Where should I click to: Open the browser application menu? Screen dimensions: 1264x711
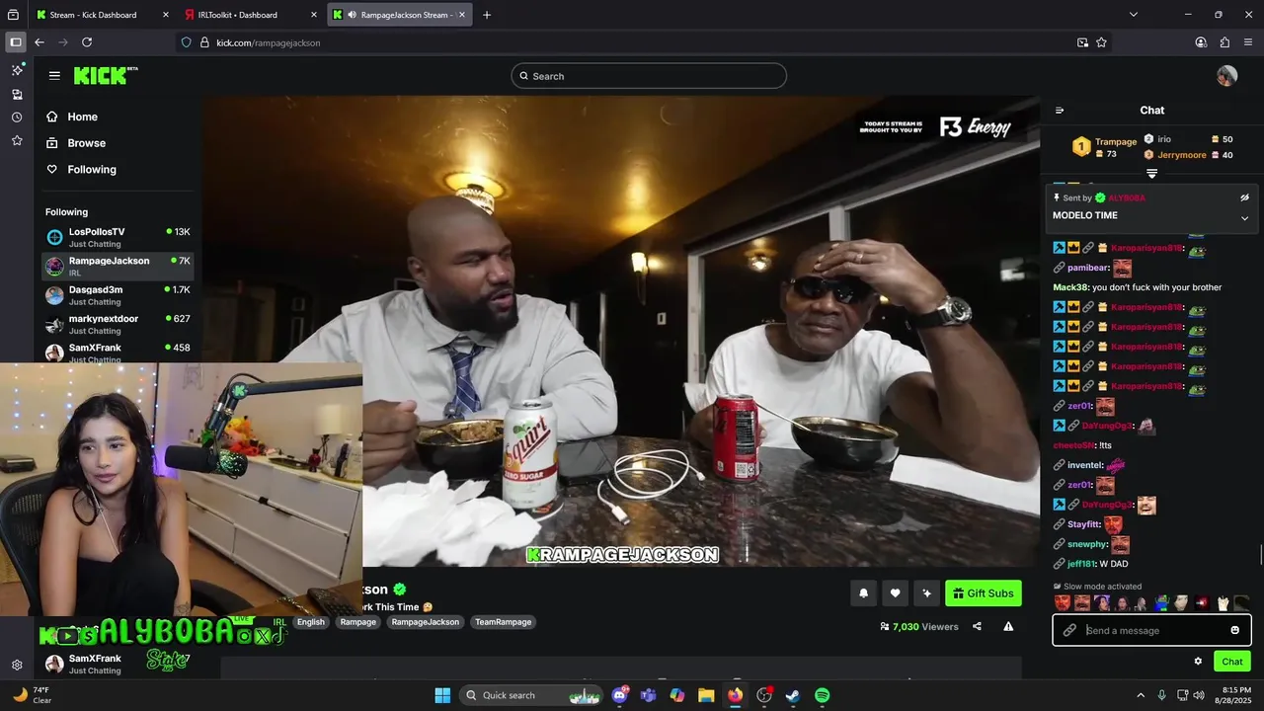pyautogui.click(x=1248, y=42)
